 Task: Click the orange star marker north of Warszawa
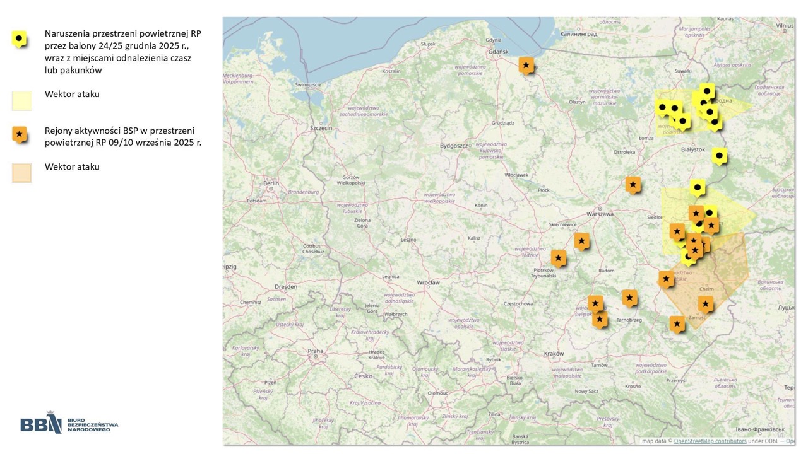click(x=633, y=184)
